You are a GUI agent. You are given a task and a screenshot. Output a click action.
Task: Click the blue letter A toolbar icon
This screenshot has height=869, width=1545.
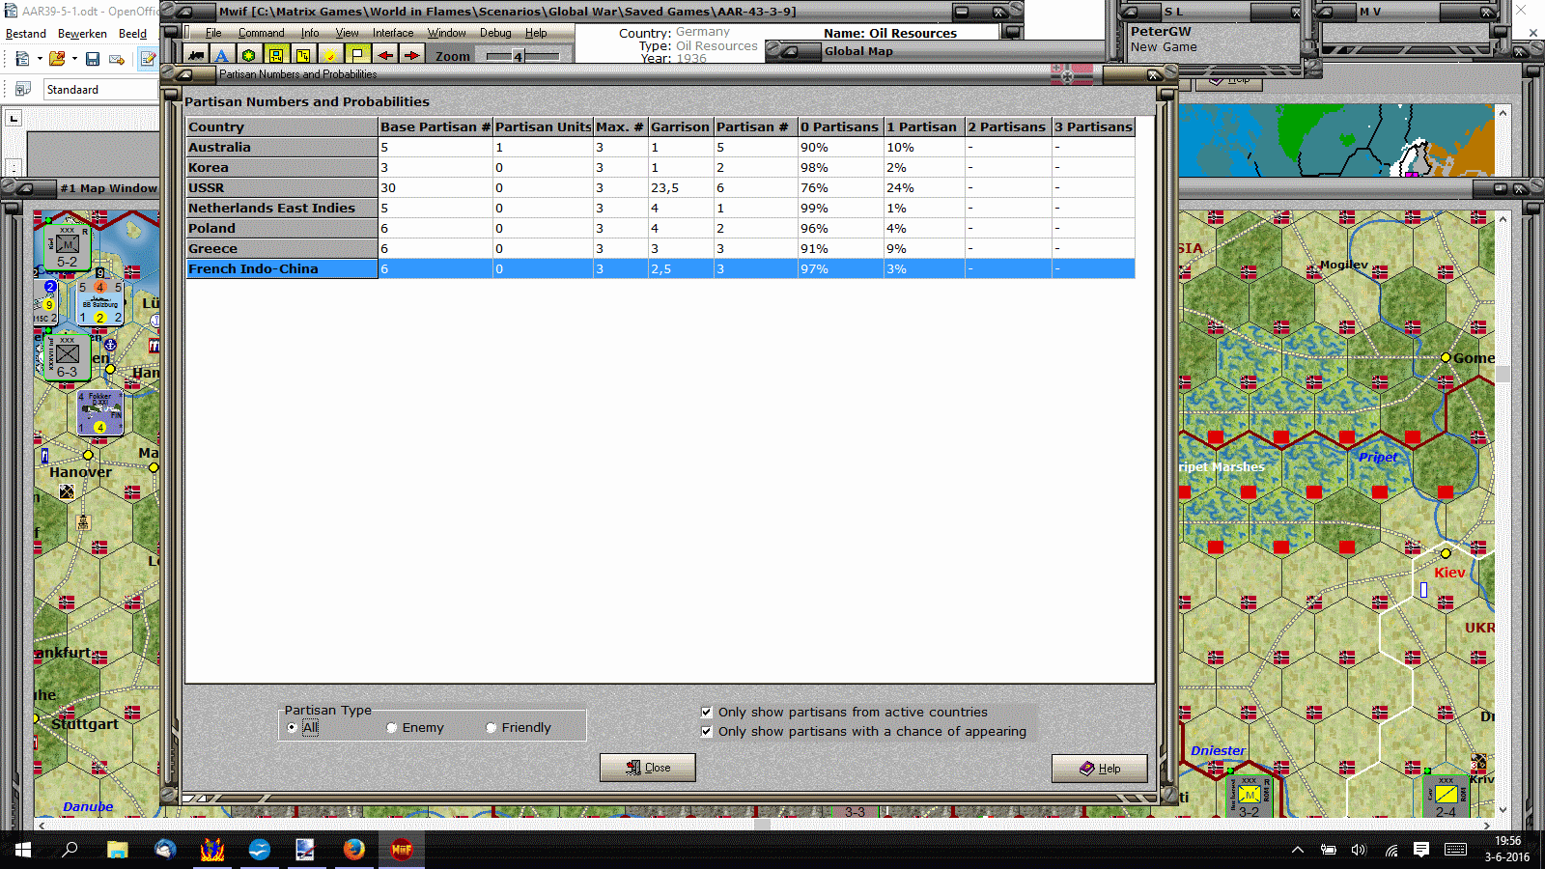pyautogui.click(x=221, y=55)
